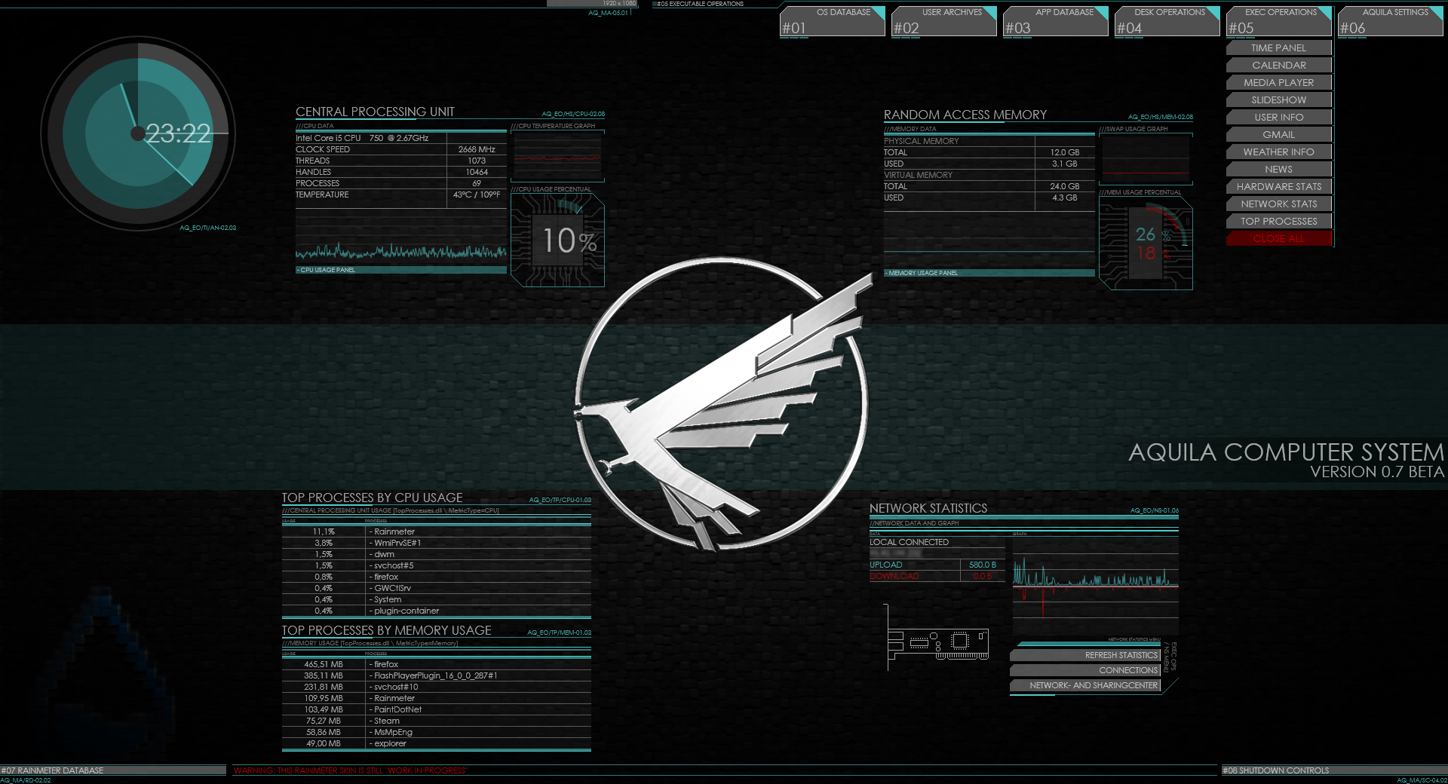Click the network card illustration

(939, 645)
